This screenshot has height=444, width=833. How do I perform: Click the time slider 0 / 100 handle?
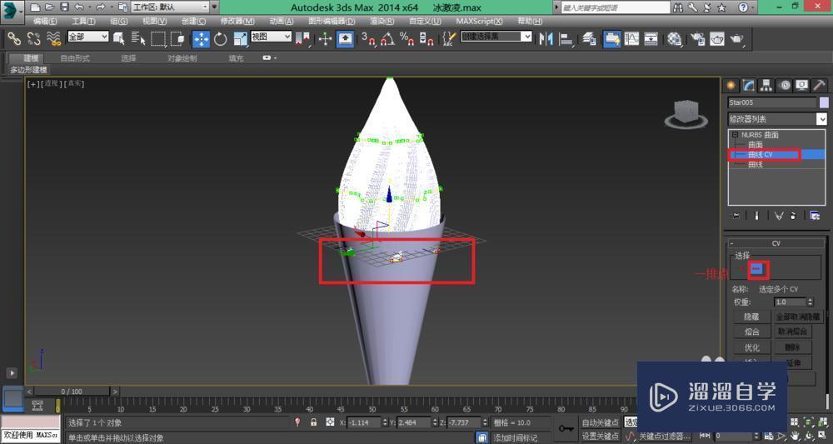point(72,392)
